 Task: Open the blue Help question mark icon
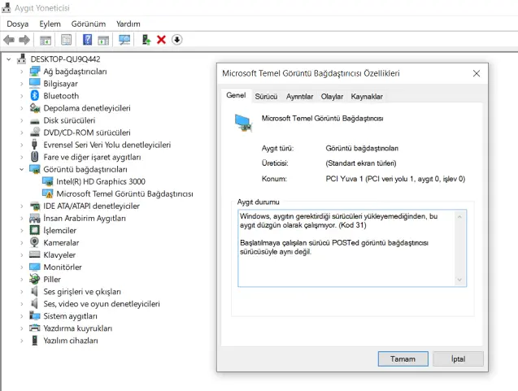tap(87, 40)
